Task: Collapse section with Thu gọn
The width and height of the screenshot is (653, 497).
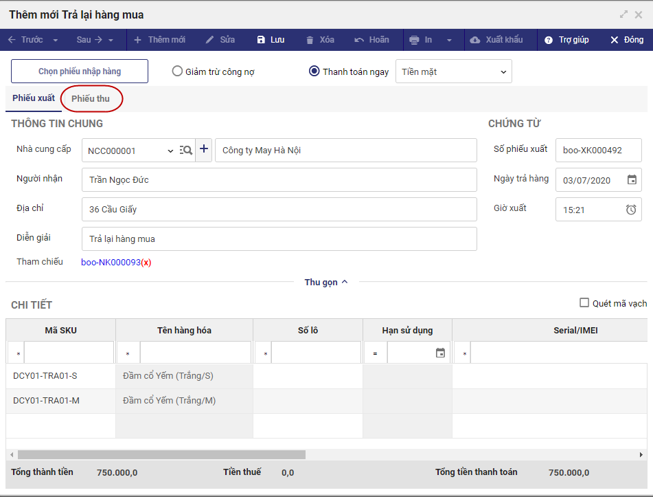Action: [x=326, y=282]
